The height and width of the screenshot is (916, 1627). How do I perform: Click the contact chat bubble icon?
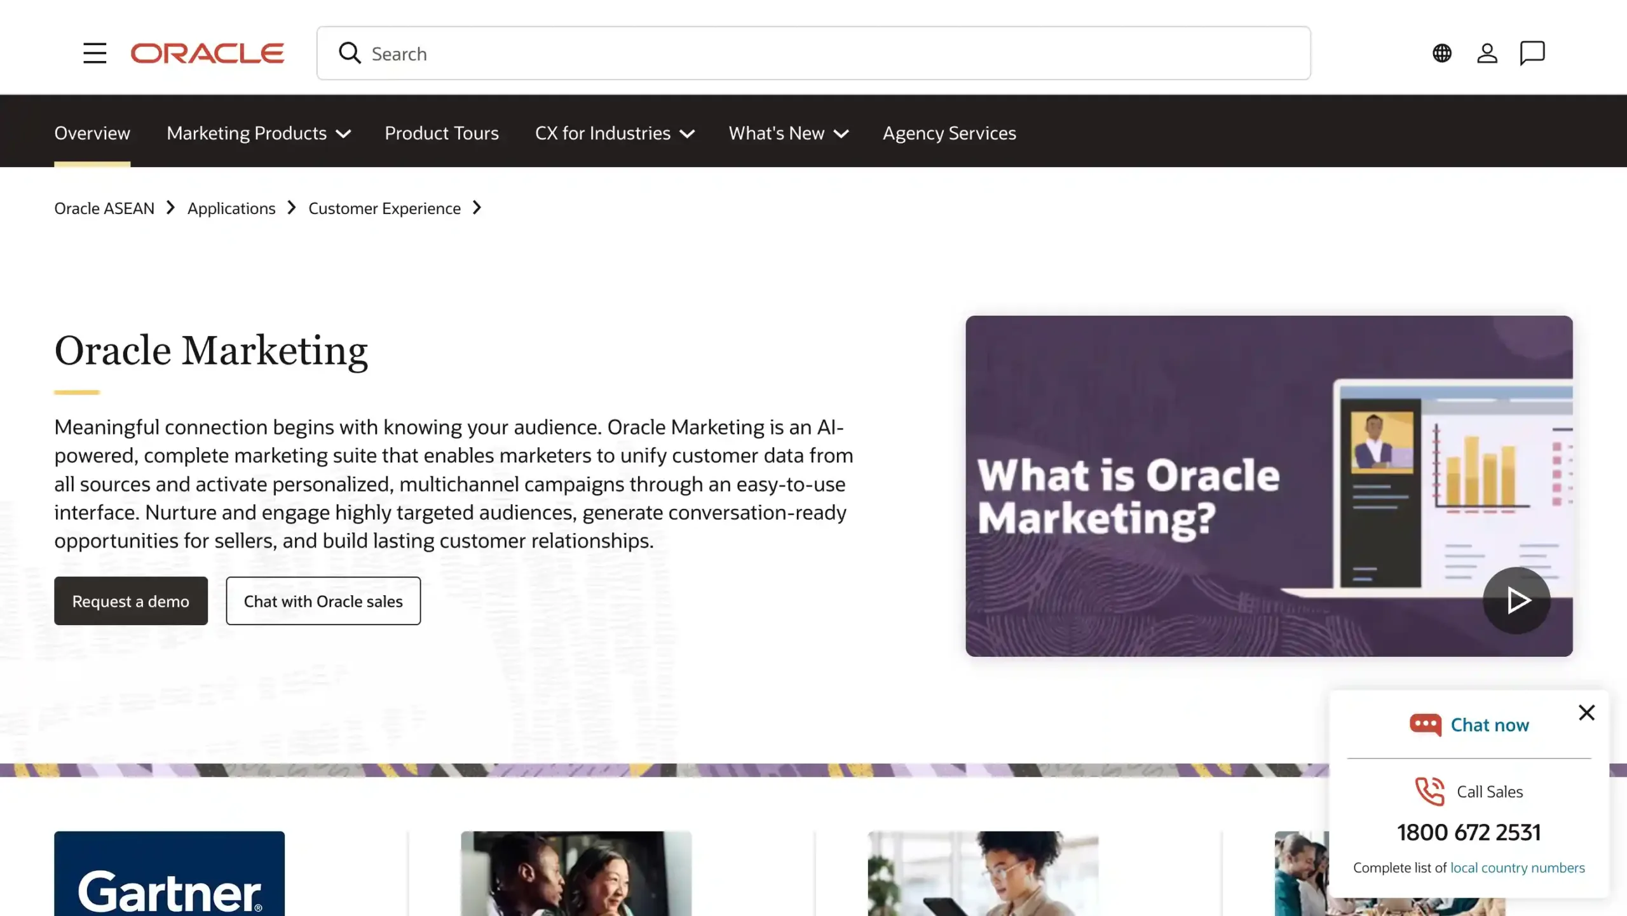point(1532,53)
